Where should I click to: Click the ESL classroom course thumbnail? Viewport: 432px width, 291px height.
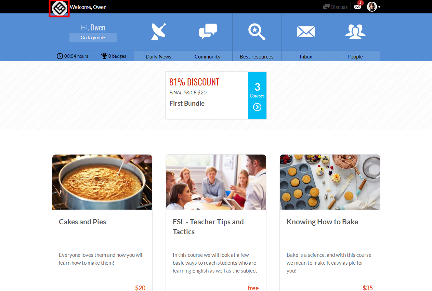coord(216,182)
